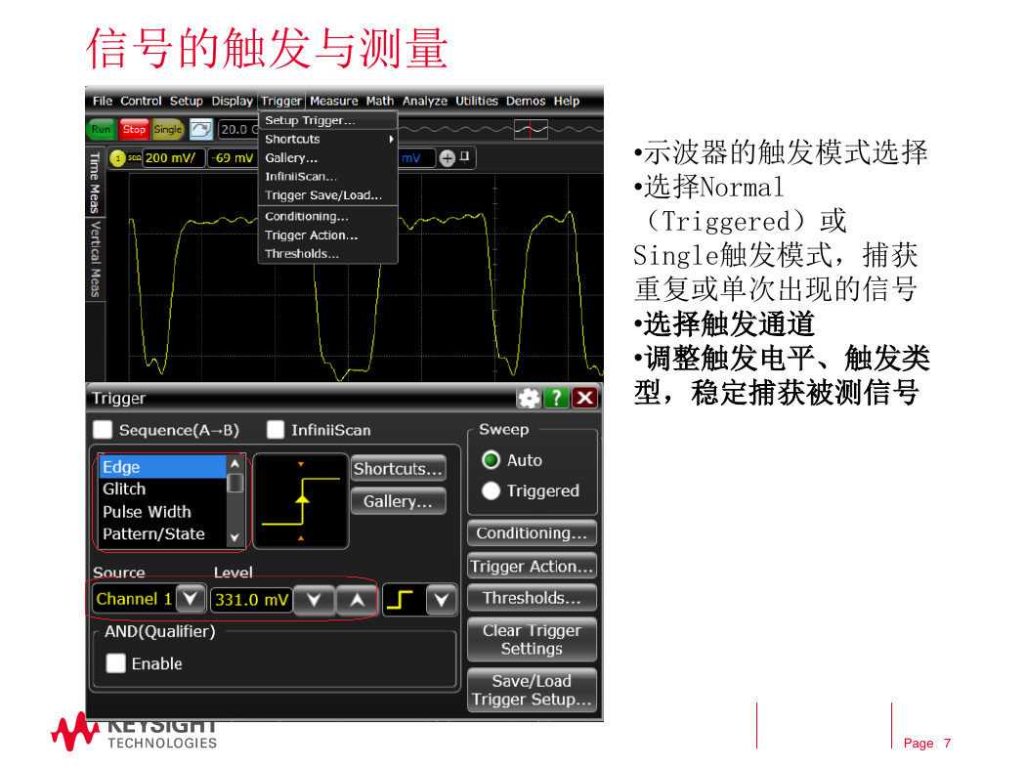
Task: Open the Demos menu
Action: [x=526, y=101]
